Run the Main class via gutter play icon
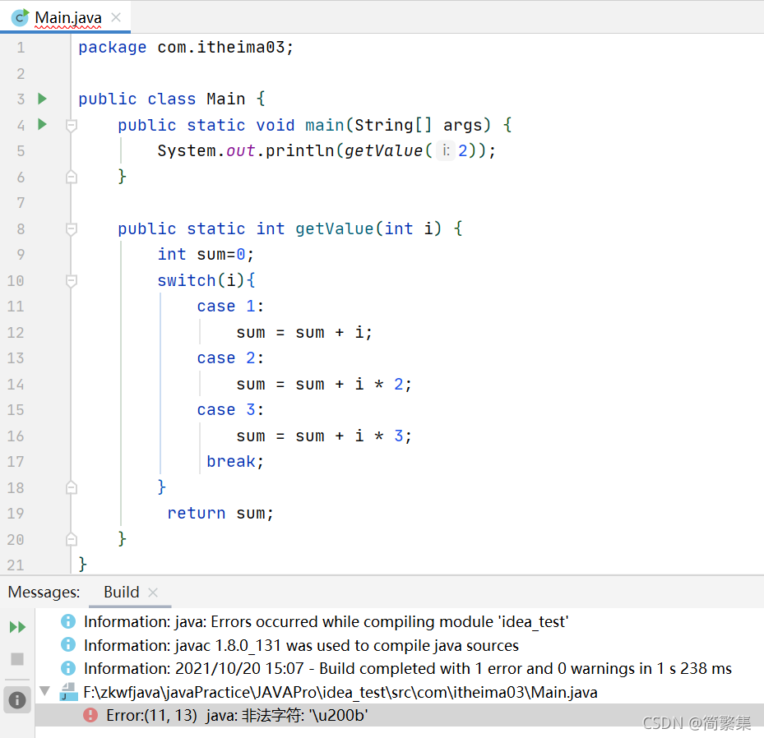Screen dimensions: 764x738 42,98
